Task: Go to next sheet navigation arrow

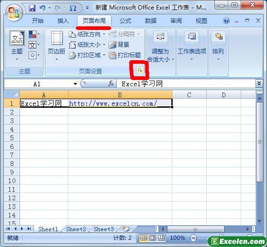Action: tap(22, 229)
